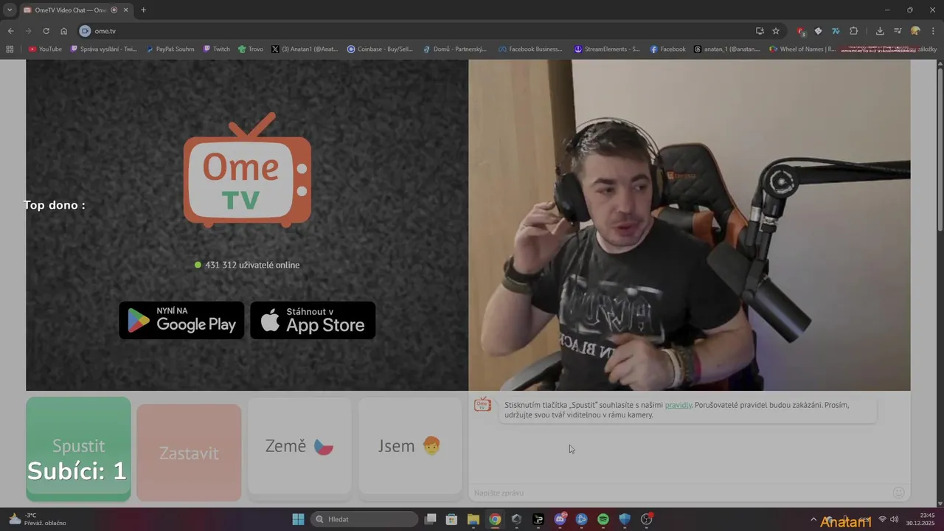This screenshot has height=531, width=944.
Task: Open Task View on the taskbar
Action: [431, 519]
